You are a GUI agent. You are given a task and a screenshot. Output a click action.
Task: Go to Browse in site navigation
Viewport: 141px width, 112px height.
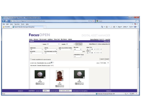(36, 39)
